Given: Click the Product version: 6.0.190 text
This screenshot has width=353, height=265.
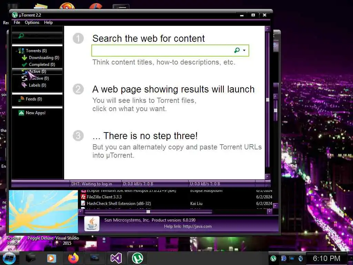Looking at the screenshot, I should (x=173, y=220).
